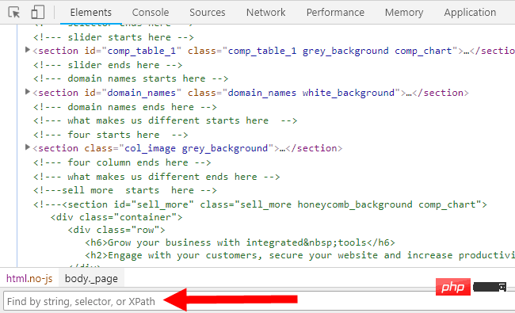The height and width of the screenshot is (313, 515).
Task: Activate the inspect element picker icon
Action: coord(13,13)
